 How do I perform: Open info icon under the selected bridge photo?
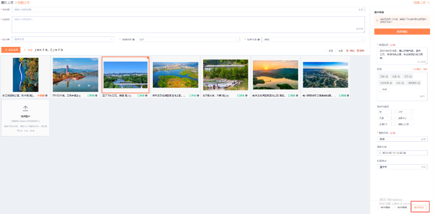pyautogui.click(x=146, y=95)
